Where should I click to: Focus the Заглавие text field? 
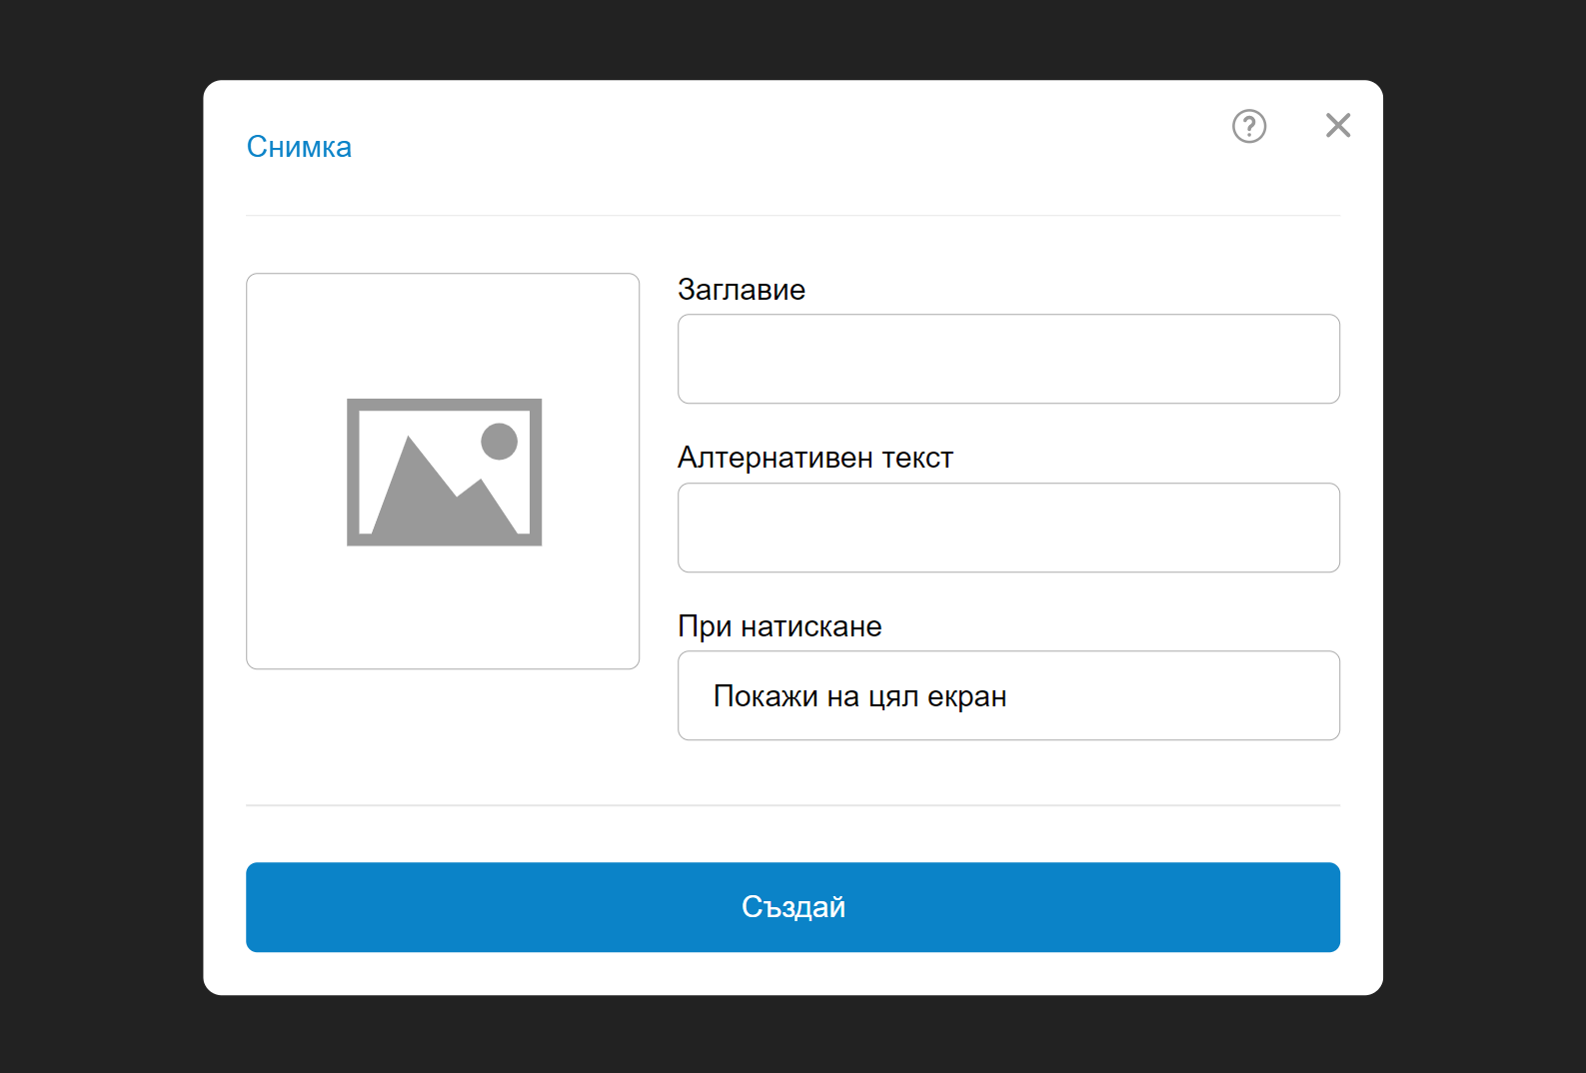point(1008,359)
